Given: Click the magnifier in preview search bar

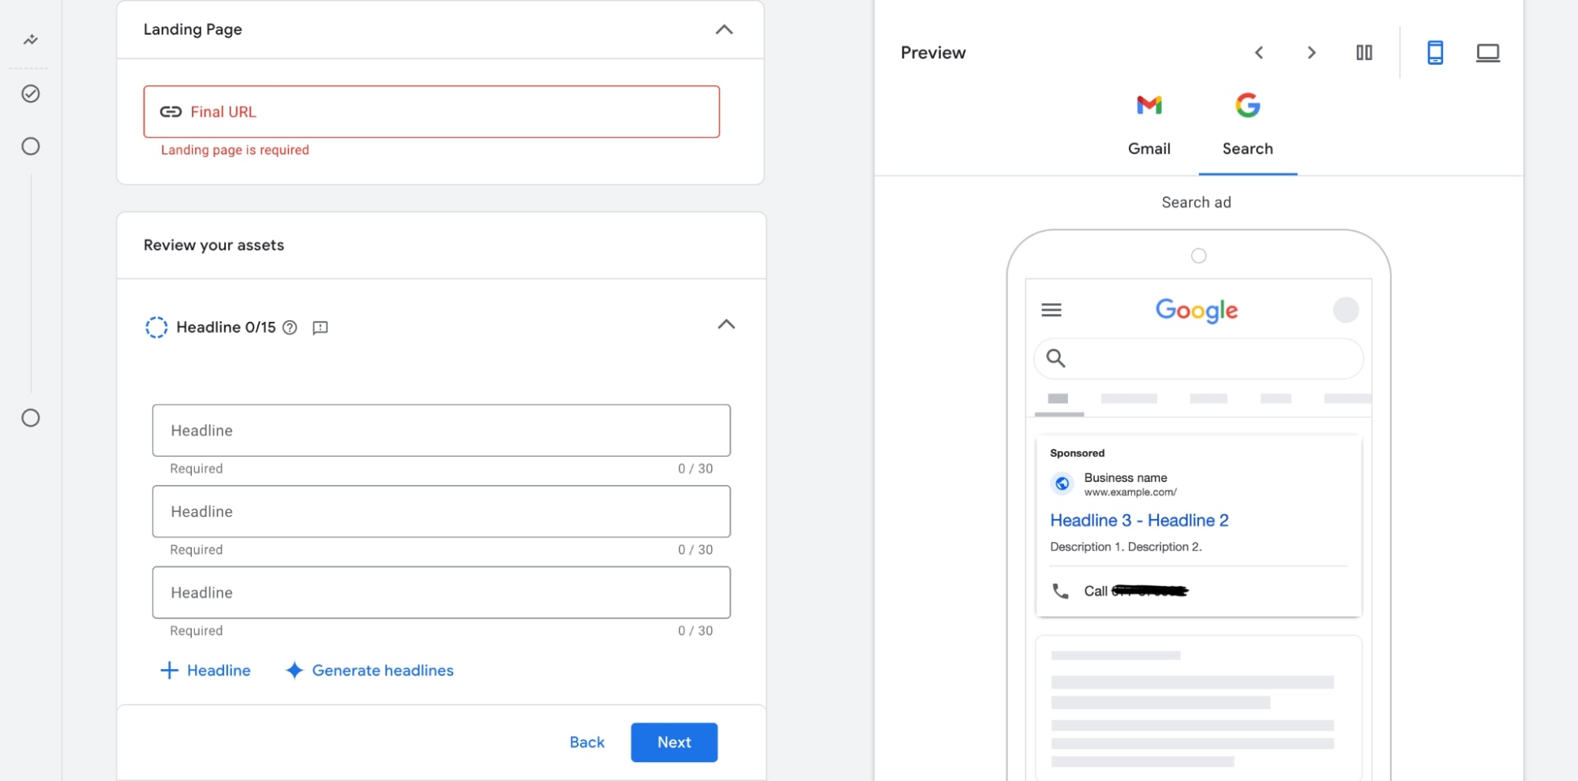Looking at the screenshot, I should tap(1055, 358).
